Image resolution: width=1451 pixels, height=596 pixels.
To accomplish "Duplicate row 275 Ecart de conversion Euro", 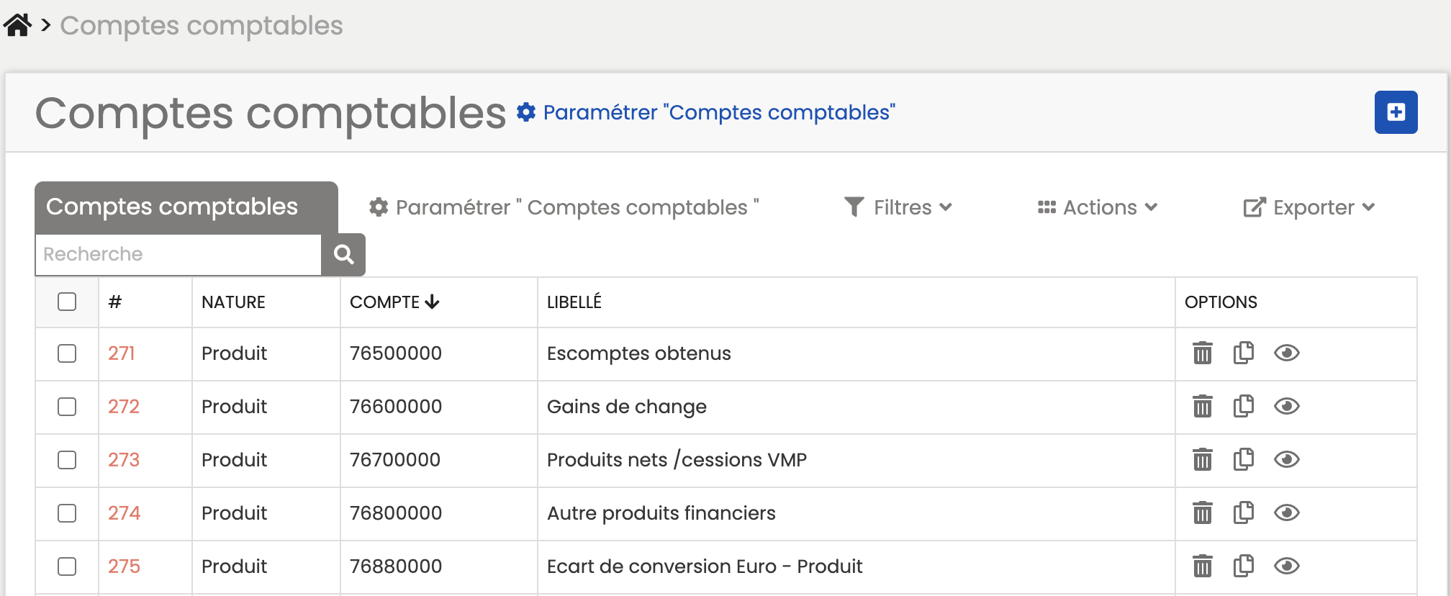I will pos(1244,566).
